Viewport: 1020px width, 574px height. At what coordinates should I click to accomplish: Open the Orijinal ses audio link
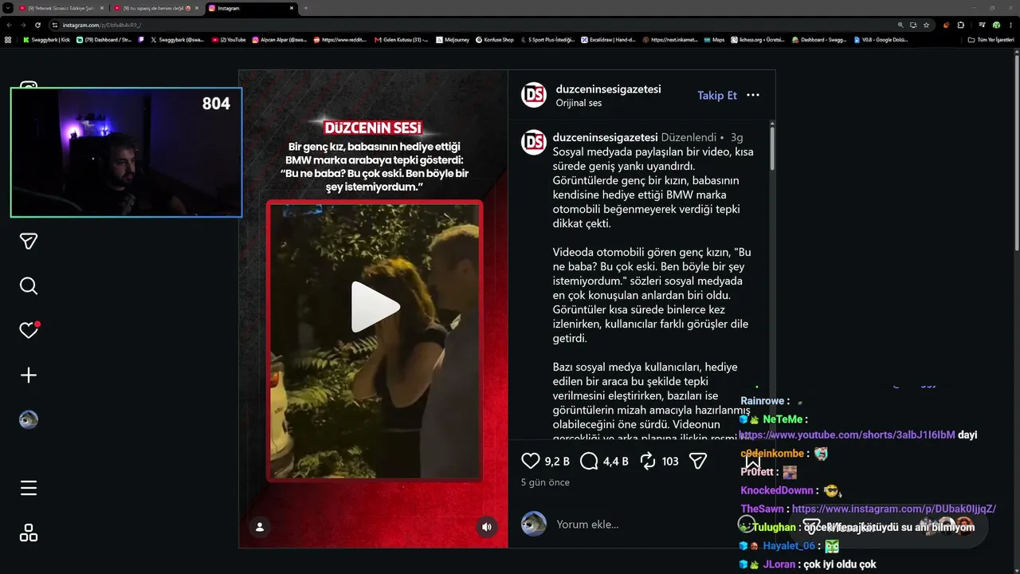coord(579,103)
